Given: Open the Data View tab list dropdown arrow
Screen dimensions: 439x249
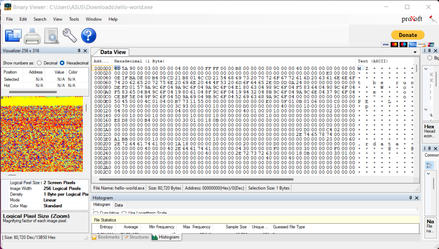Looking at the screenshot, I should click(x=415, y=52).
